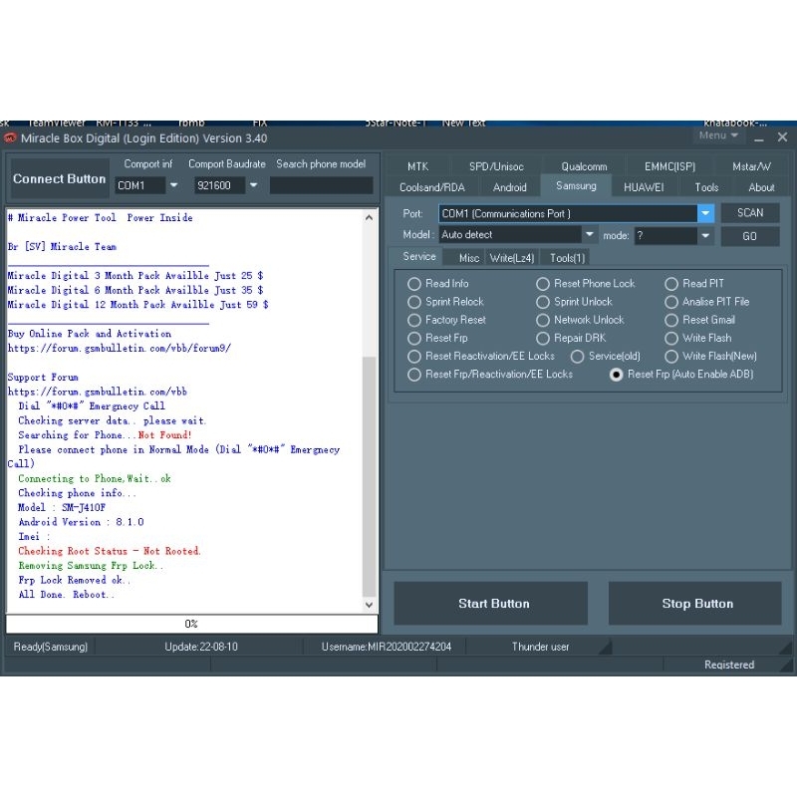Screen dimensions: 797x797
Task: Click the Support Forum vbb link
Action: tap(97, 392)
